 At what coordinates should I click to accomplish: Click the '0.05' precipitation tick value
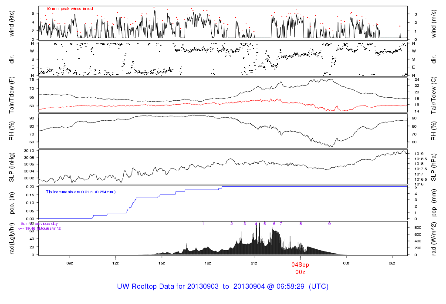(30, 211)
